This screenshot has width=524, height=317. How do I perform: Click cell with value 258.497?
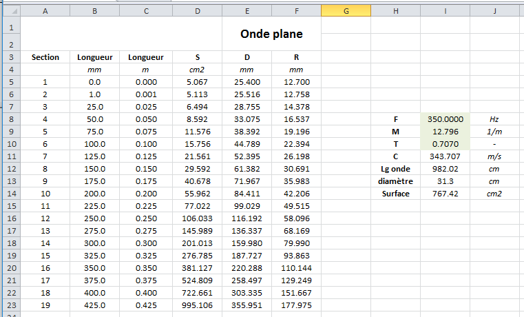[247, 280]
